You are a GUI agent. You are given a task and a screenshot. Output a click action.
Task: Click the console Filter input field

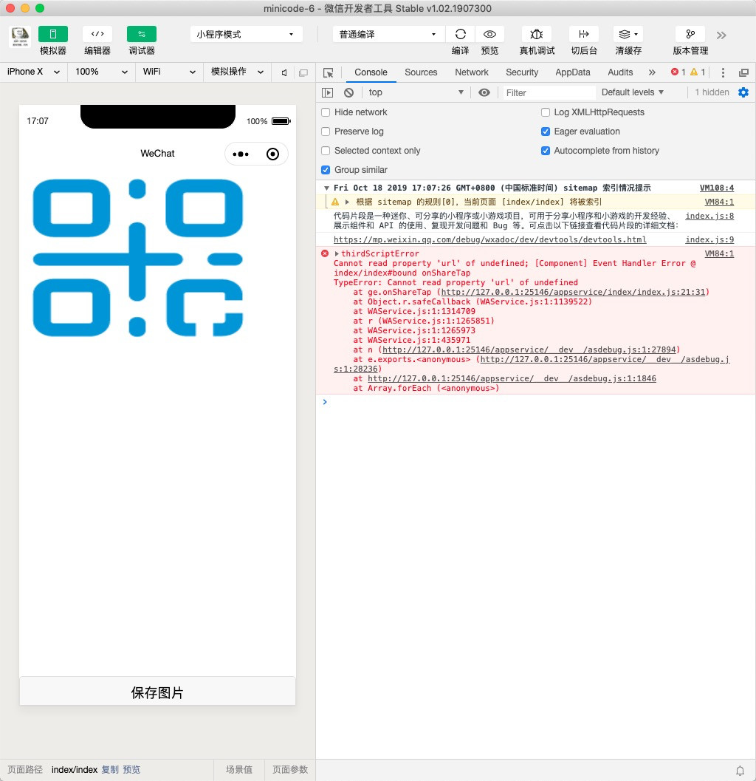tap(549, 92)
